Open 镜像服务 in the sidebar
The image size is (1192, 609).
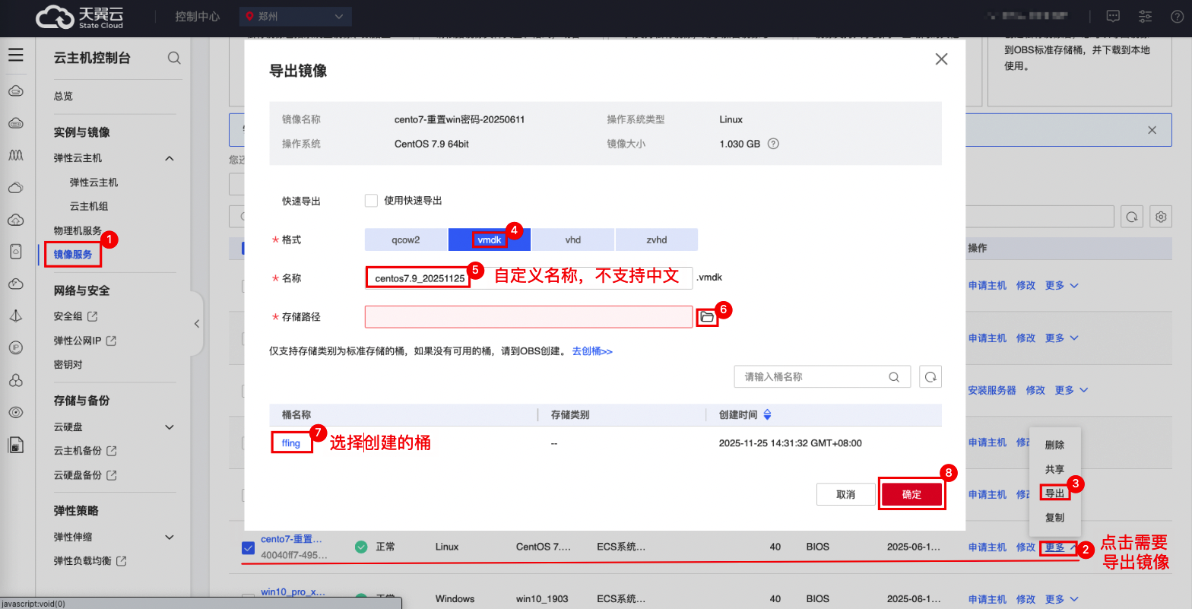73,255
